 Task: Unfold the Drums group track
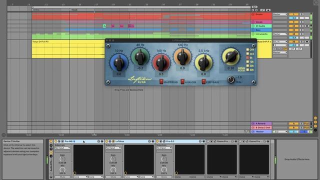pyautogui.click(x=253, y=14)
